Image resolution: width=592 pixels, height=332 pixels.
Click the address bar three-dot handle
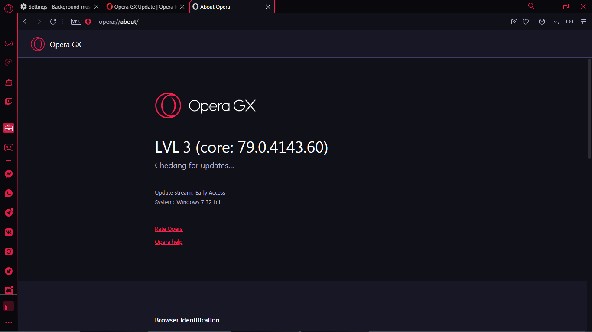(63, 22)
